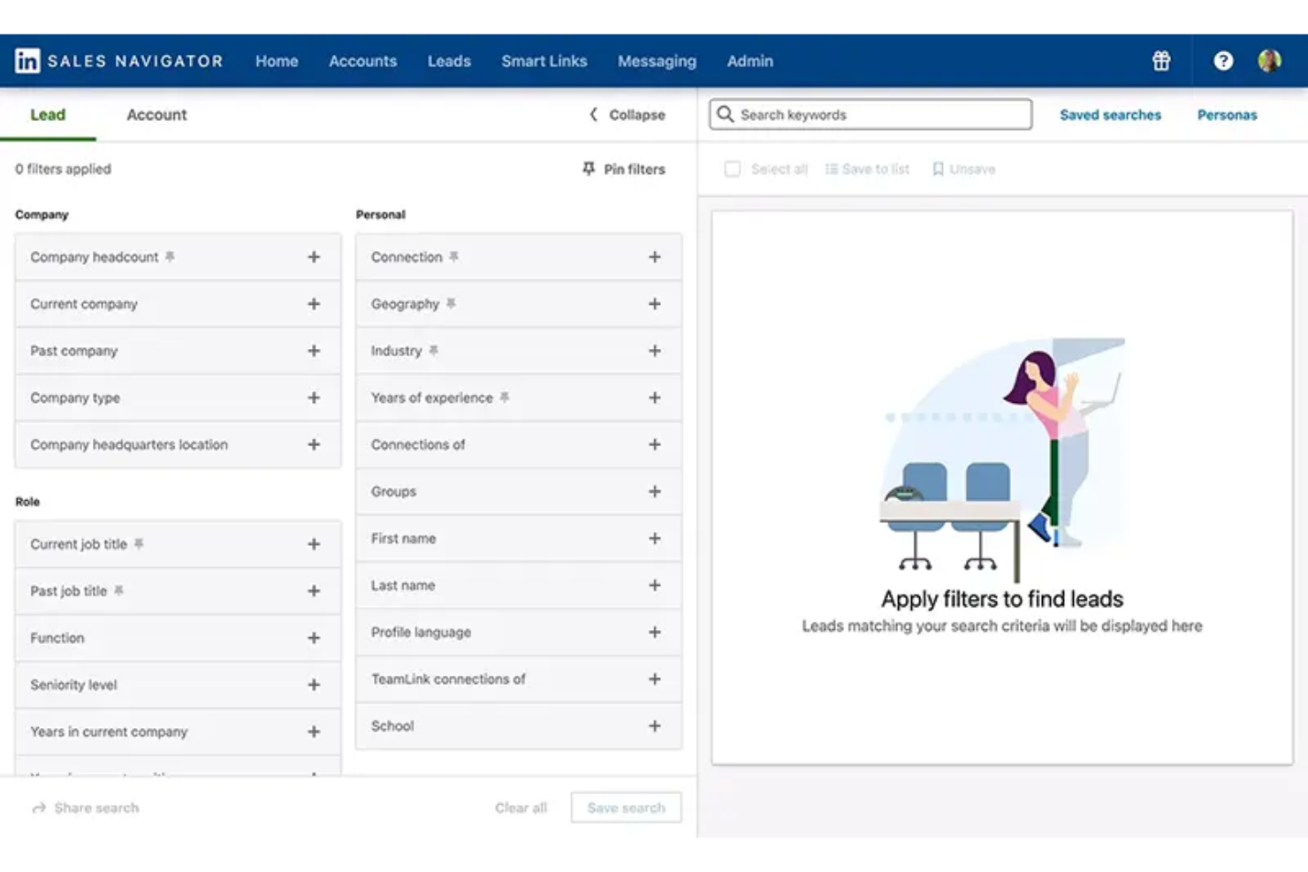Unpin the Company headcount filter

click(x=171, y=256)
